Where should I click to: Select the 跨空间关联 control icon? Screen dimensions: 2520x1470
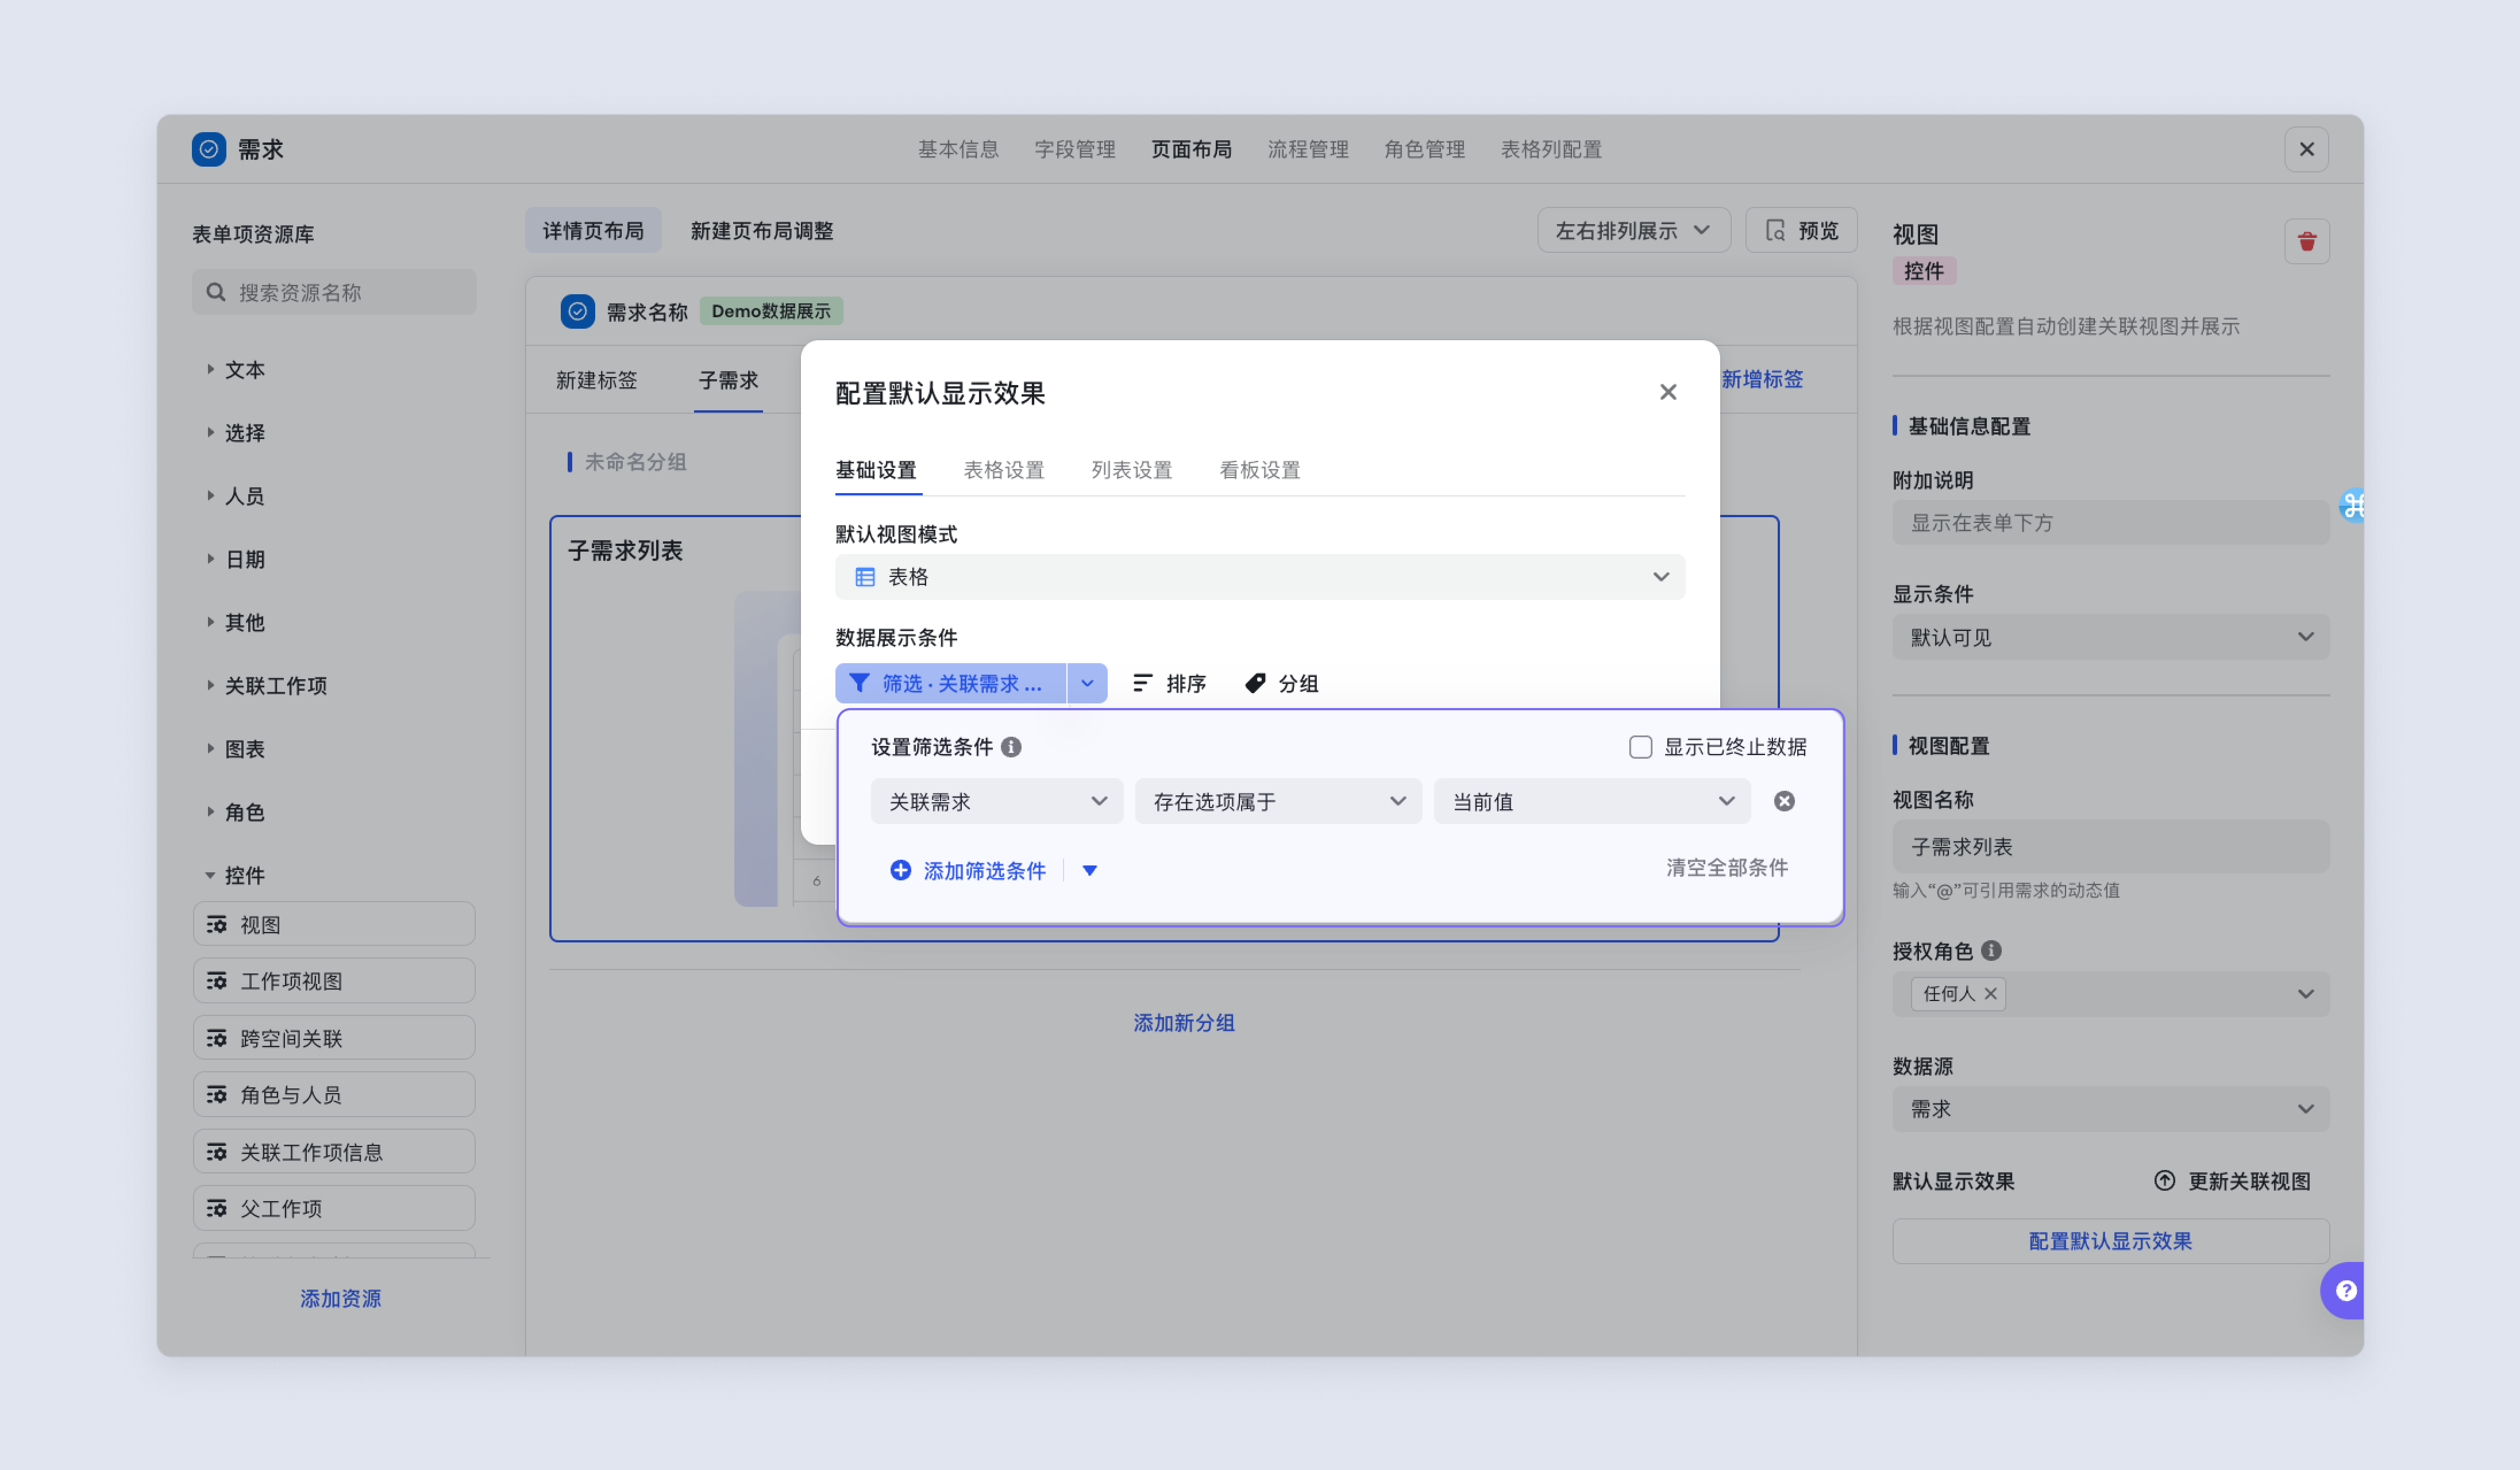217,1038
